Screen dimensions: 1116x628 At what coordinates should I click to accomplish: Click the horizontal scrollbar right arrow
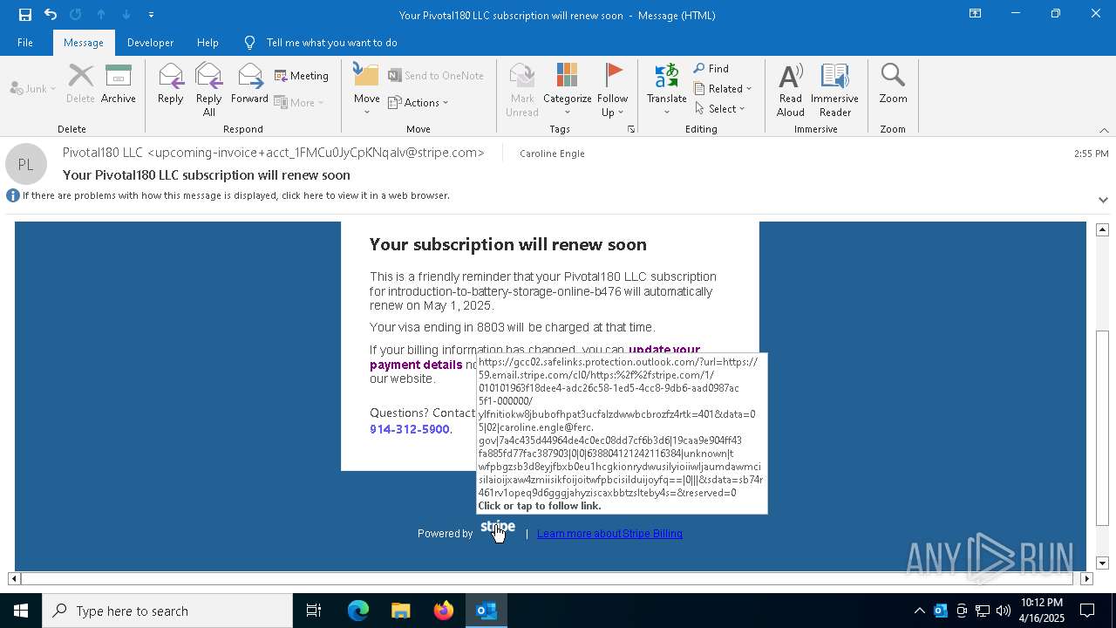1086,578
